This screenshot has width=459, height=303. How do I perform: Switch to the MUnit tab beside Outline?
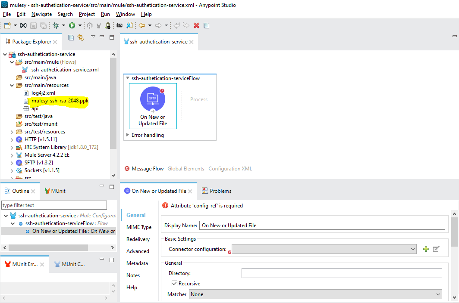[x=55, y=191]
